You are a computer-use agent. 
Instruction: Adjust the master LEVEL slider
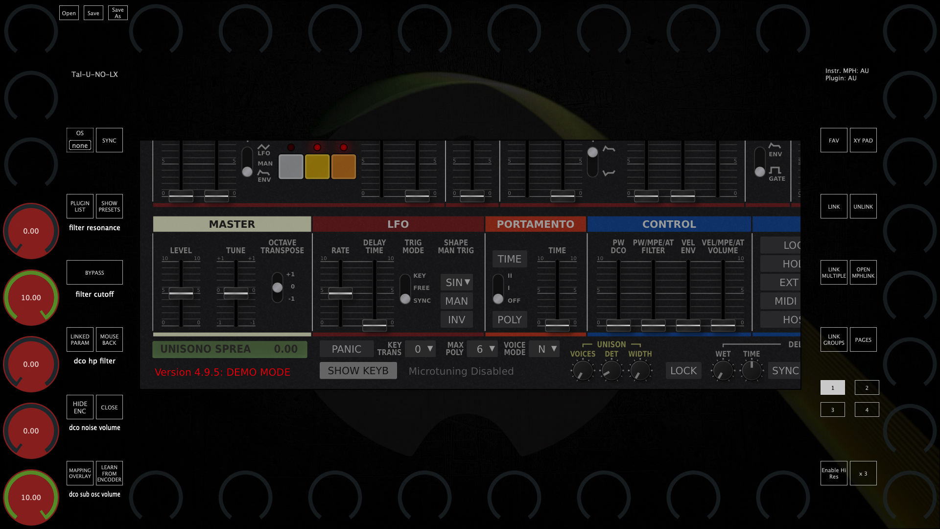[181, 294]
